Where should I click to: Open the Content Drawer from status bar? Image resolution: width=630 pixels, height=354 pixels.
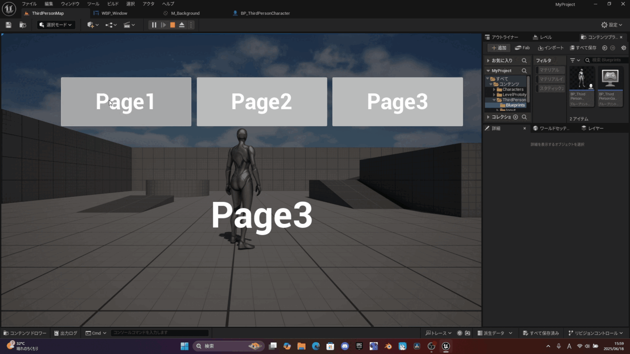(x=25, y=333)
